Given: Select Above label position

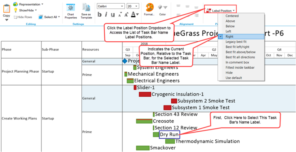Looking at the screenshot, I should [x=241, y=21].
